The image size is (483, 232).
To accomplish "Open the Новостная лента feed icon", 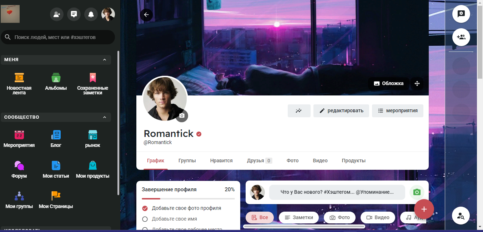I will pyautogui.click(x=19, y=78).
